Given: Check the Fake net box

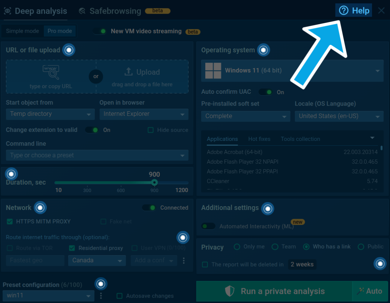Looking at the screenshot, I should 104,221.
